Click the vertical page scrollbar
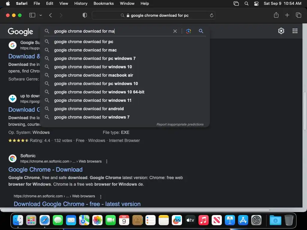This screenshot has width=307, height=230. [305, 111]
